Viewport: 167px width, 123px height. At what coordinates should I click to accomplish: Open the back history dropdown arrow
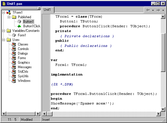pos(153,10)
